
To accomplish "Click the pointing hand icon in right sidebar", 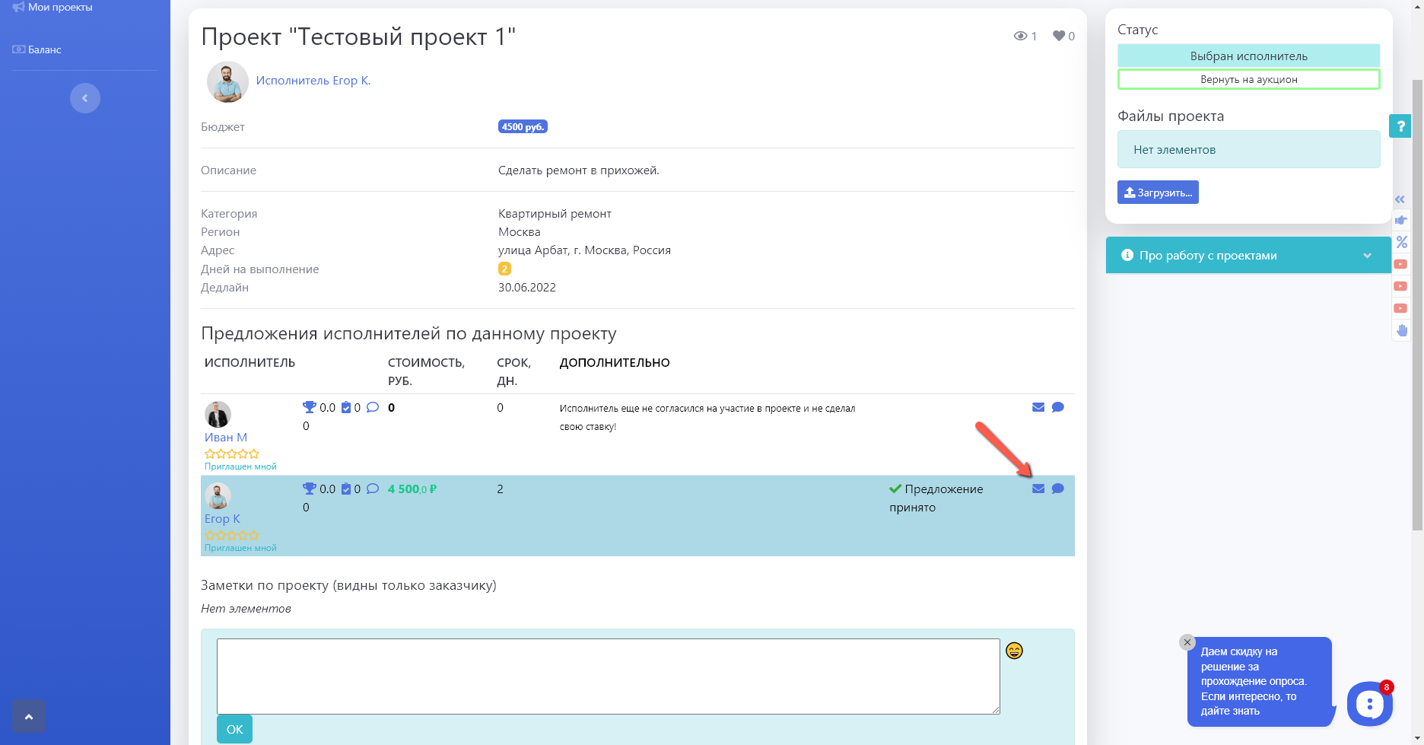I will click(1401, 220).
